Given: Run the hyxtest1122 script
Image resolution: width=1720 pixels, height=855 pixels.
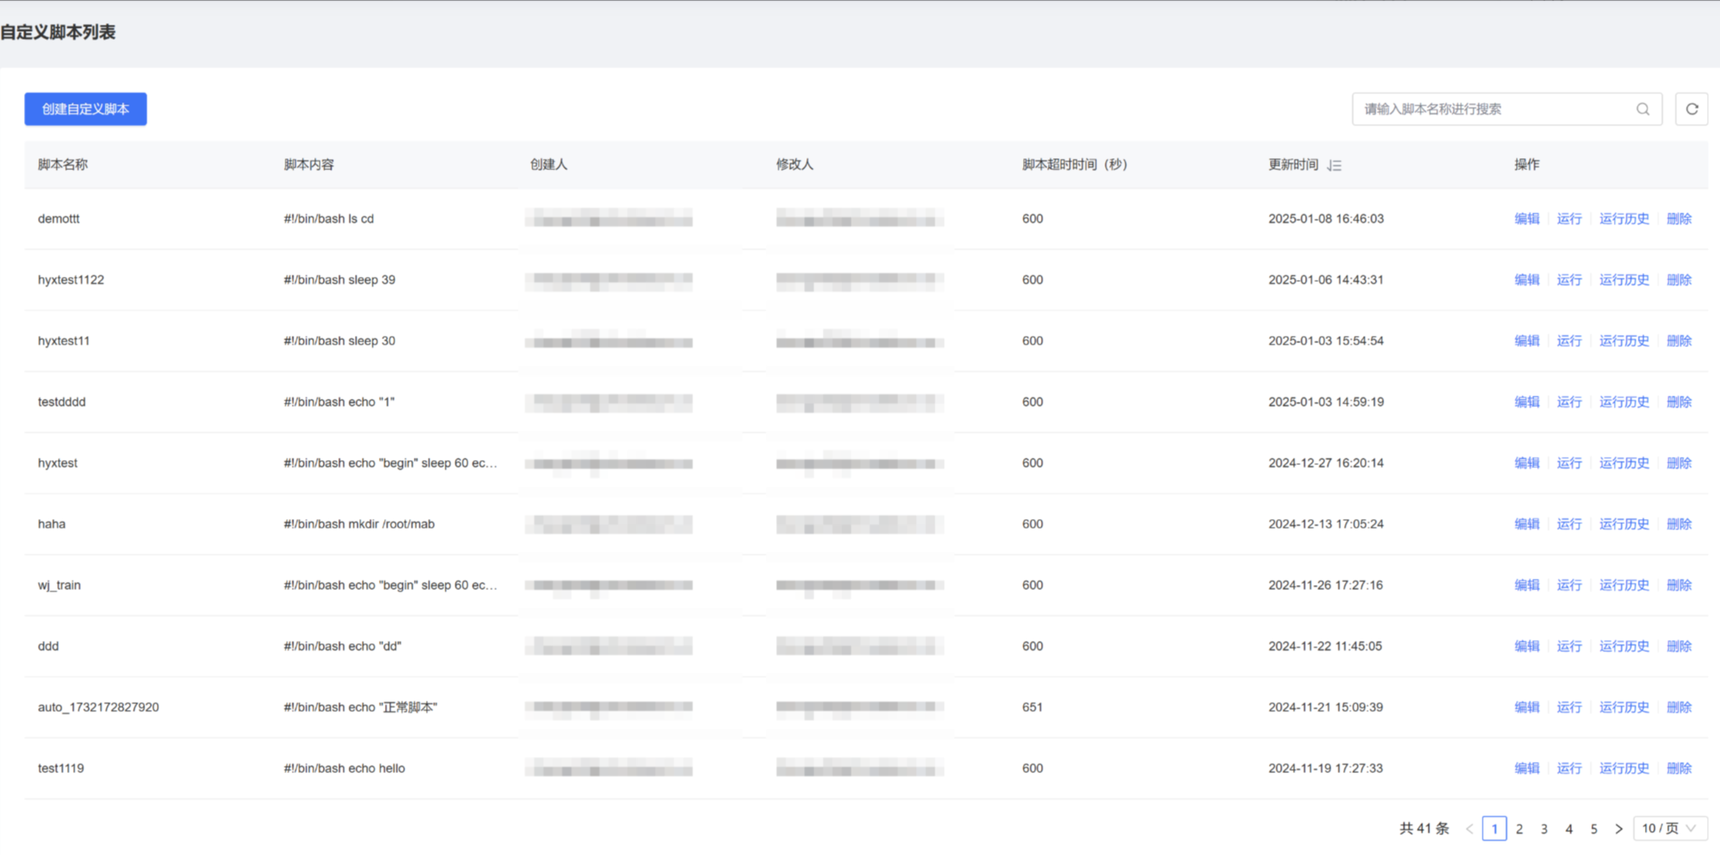Looking at the screenshot, I should [x=1569, y=279].
